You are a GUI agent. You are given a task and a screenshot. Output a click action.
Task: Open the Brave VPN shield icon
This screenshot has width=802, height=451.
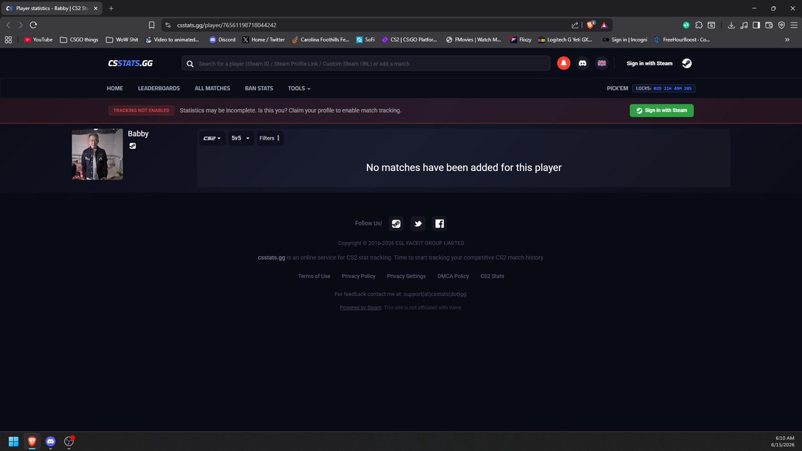(781, 25)
